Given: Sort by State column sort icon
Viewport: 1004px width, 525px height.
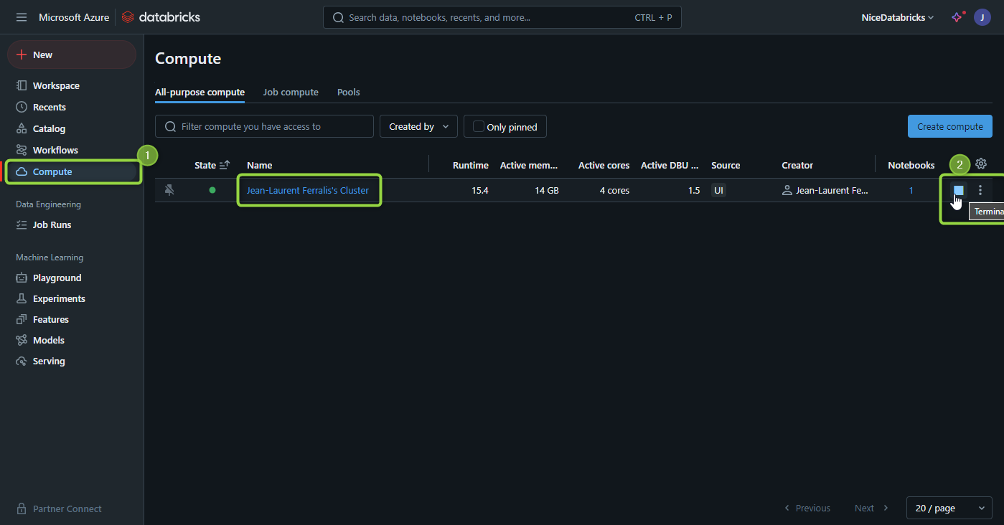Looking at the screenshot, I should click(x=225, y=165).
